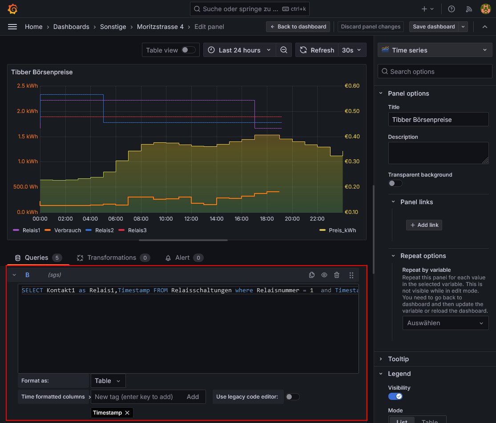Click the Grafana logo icon
The image size is (496, 423).
12,9
